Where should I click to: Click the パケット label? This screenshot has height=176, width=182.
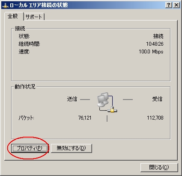pos(27,118)
